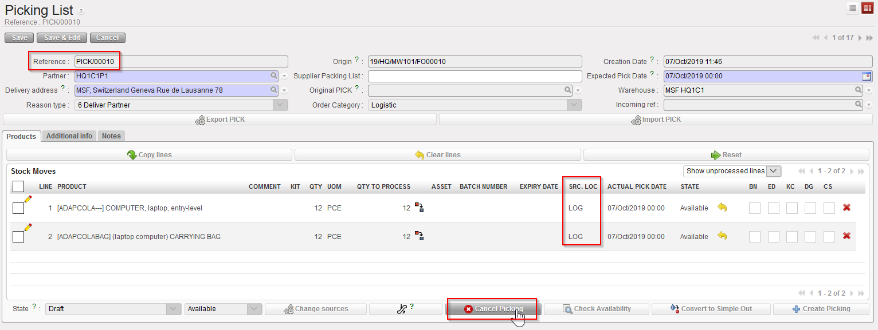Image resolution: width=878 pixels, height=330 pixels.
Task: Search Partner magnifier icon
Action: coord(274,75)
